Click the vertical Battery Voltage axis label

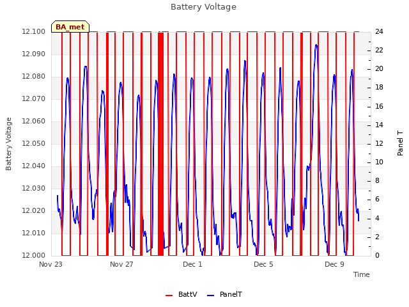point(8,144)
